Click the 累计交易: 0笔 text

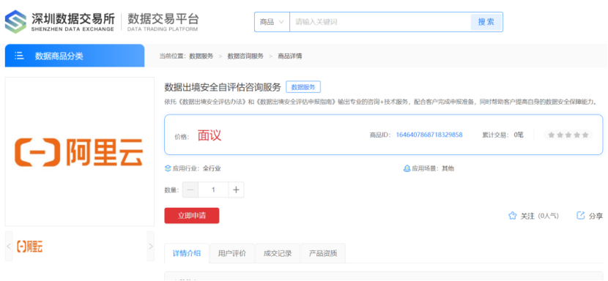pos(503,135)
